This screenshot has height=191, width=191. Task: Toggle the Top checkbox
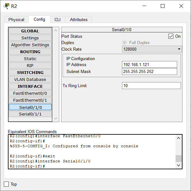[x=6, y=184]
